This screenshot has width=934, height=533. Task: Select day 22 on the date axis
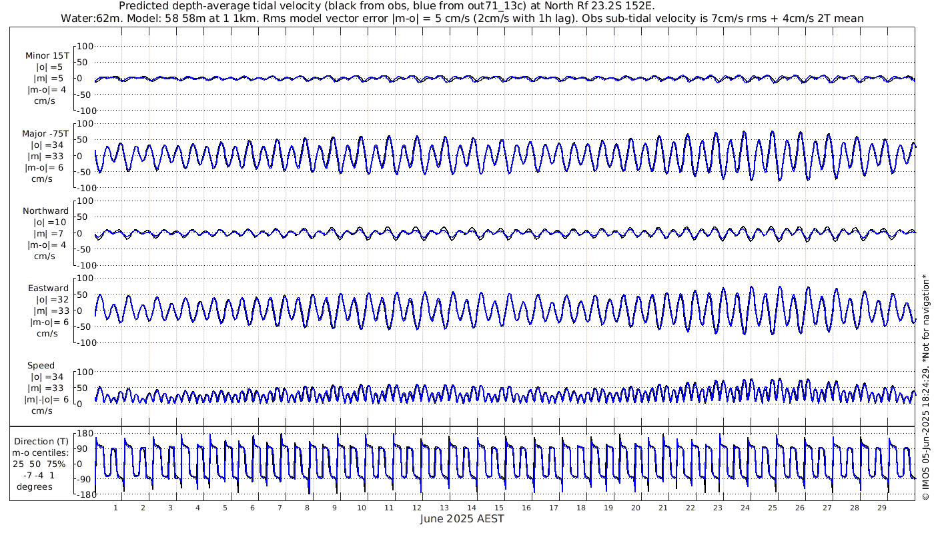(690, 508)
